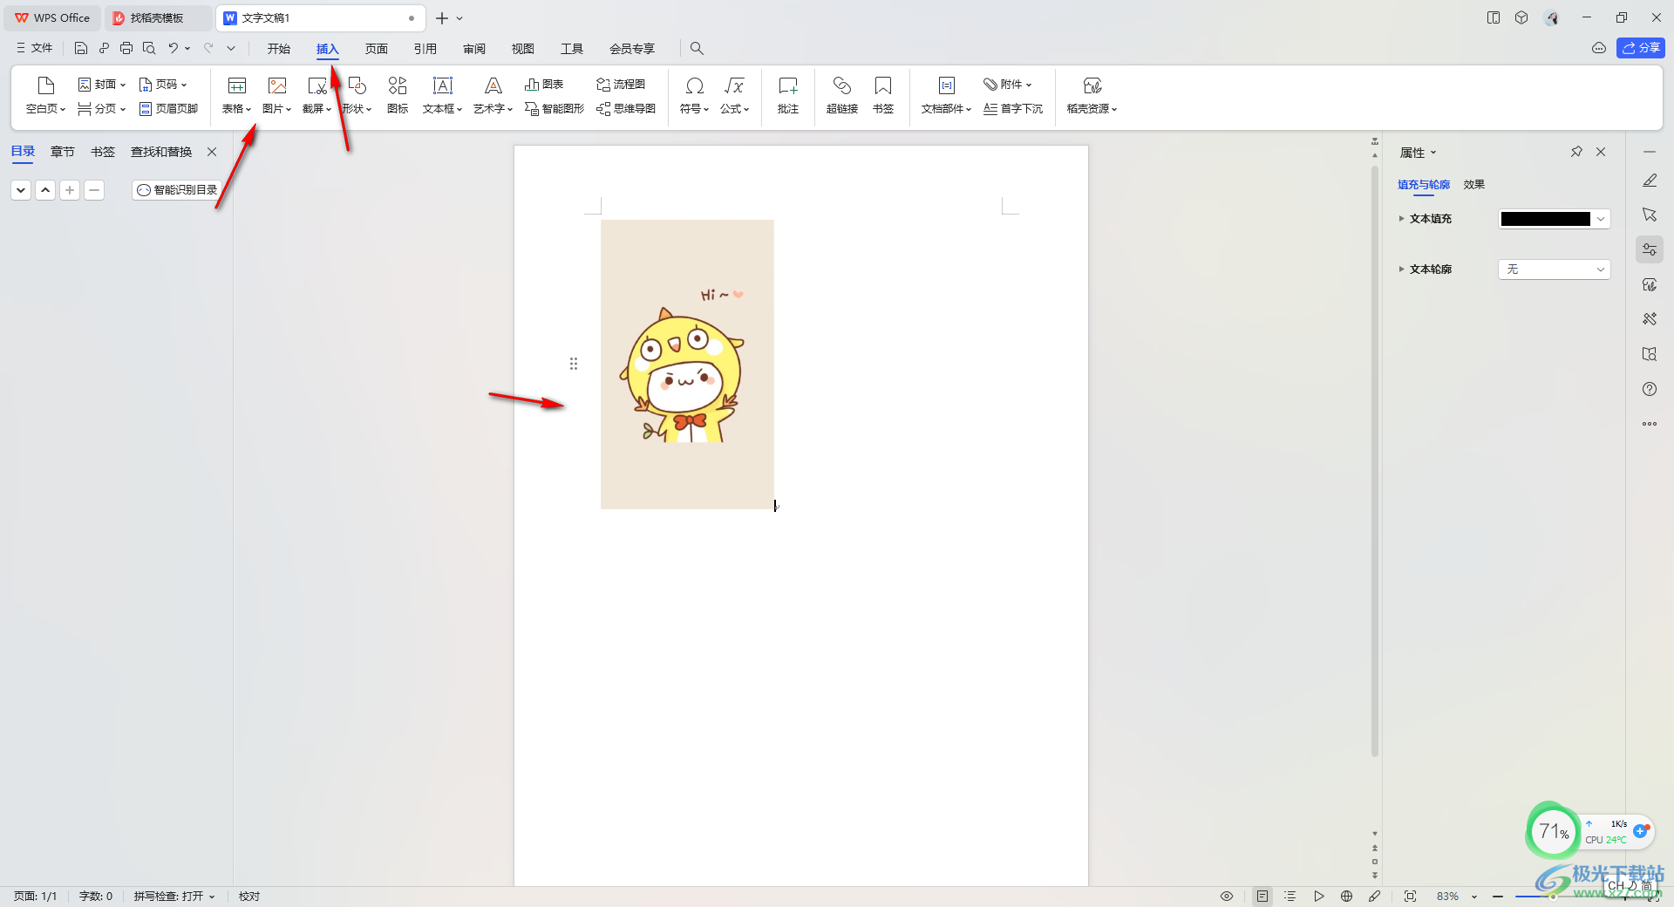Screen dimensions: 1674x907
Task: Insert a 流程图 flowchart
Action: (x=621, y=85)
